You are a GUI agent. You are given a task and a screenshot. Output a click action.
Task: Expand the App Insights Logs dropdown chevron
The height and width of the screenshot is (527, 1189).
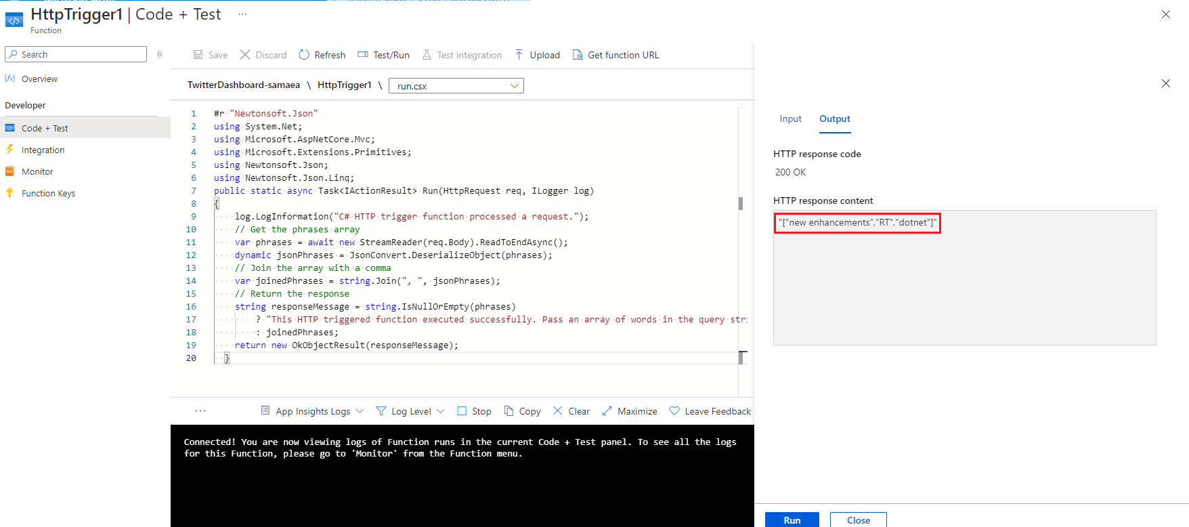(x=360, y=411)
